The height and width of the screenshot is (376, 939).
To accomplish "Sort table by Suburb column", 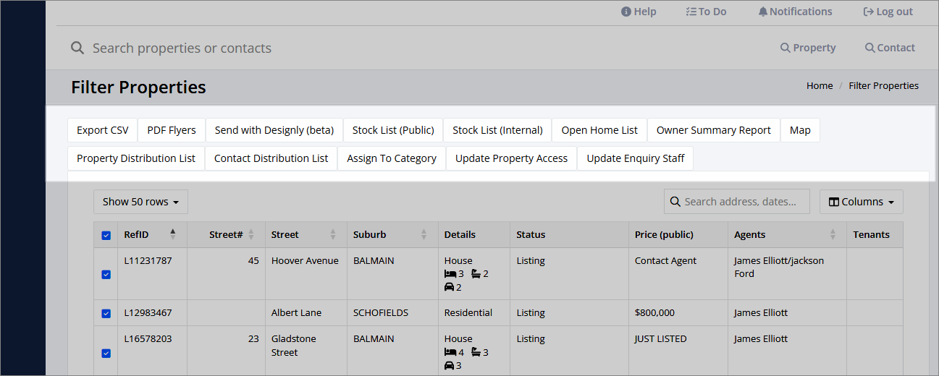I will pyautogui.click(x=424, y=234).
